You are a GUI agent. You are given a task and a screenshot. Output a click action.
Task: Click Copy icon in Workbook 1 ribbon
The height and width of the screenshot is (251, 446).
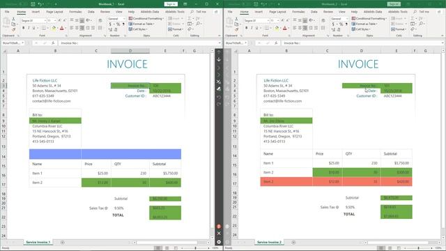coord(13,24)
